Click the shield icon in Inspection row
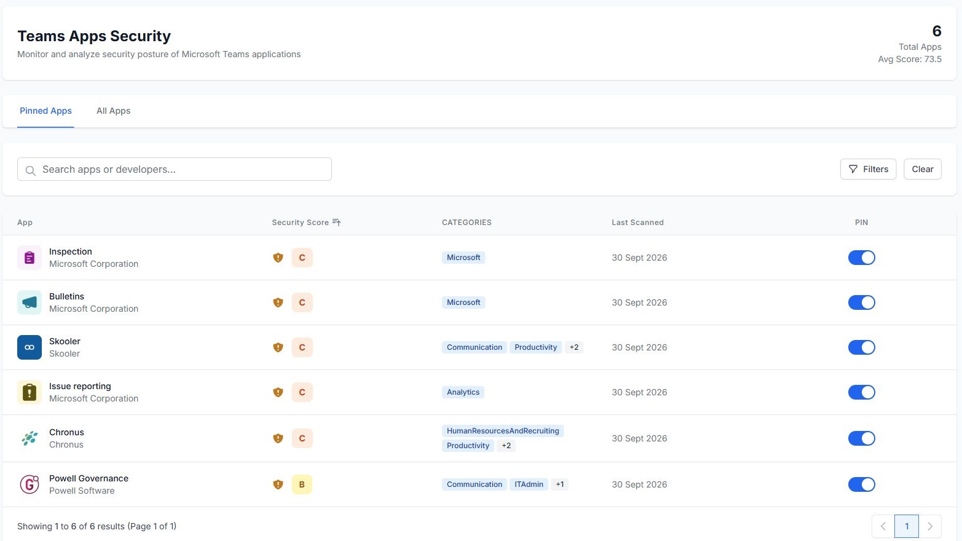The image size is (962, 541). click(x=278, y=258)
